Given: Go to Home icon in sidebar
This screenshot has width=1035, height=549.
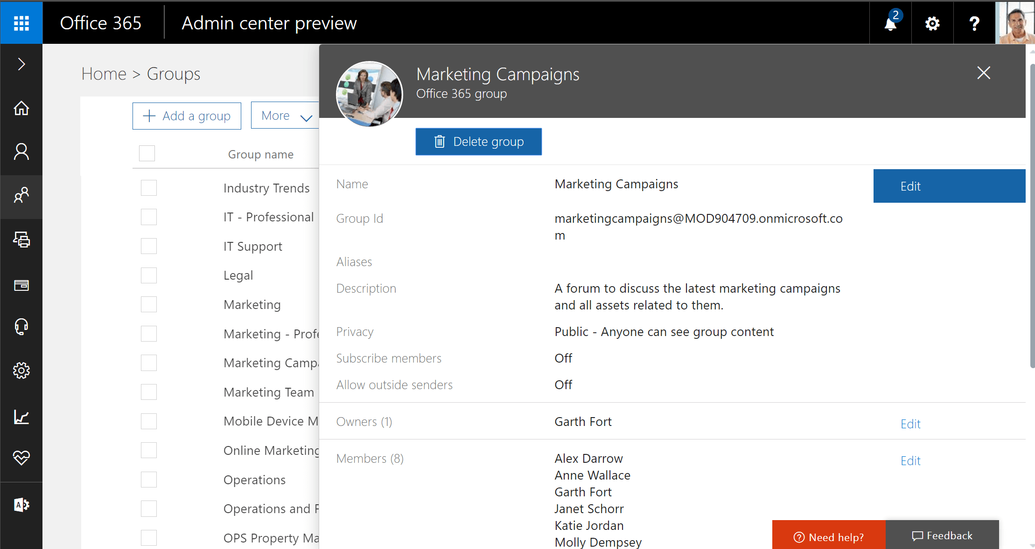Looking at the screenshot, I should (x=21, y=108).
